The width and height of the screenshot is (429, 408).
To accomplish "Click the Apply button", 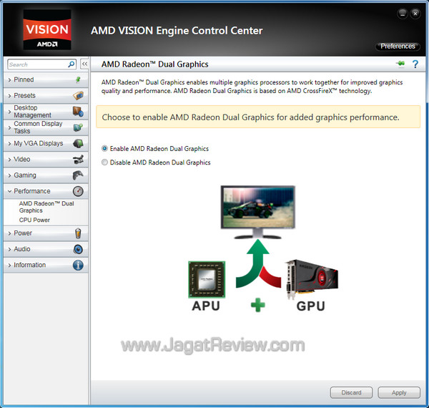I will pos(399,393).
